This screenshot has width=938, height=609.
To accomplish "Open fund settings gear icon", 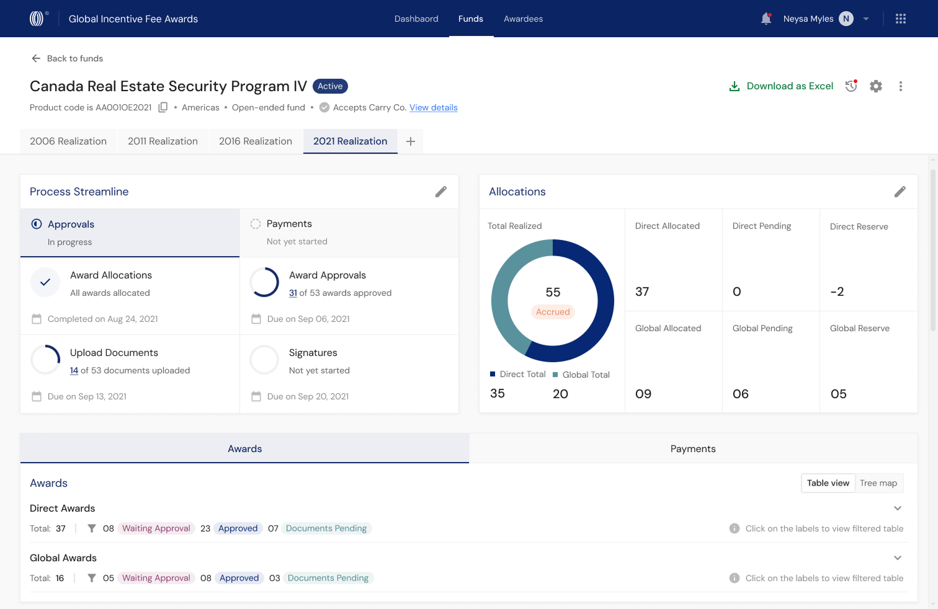I will tap(876, 86).
